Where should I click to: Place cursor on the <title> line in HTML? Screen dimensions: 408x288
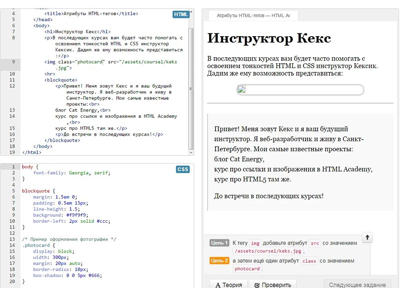tap(91, 14)
